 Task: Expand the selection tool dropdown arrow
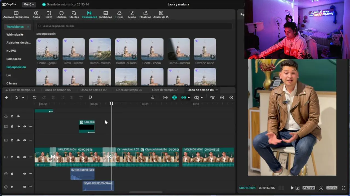[x=23, y=98]
